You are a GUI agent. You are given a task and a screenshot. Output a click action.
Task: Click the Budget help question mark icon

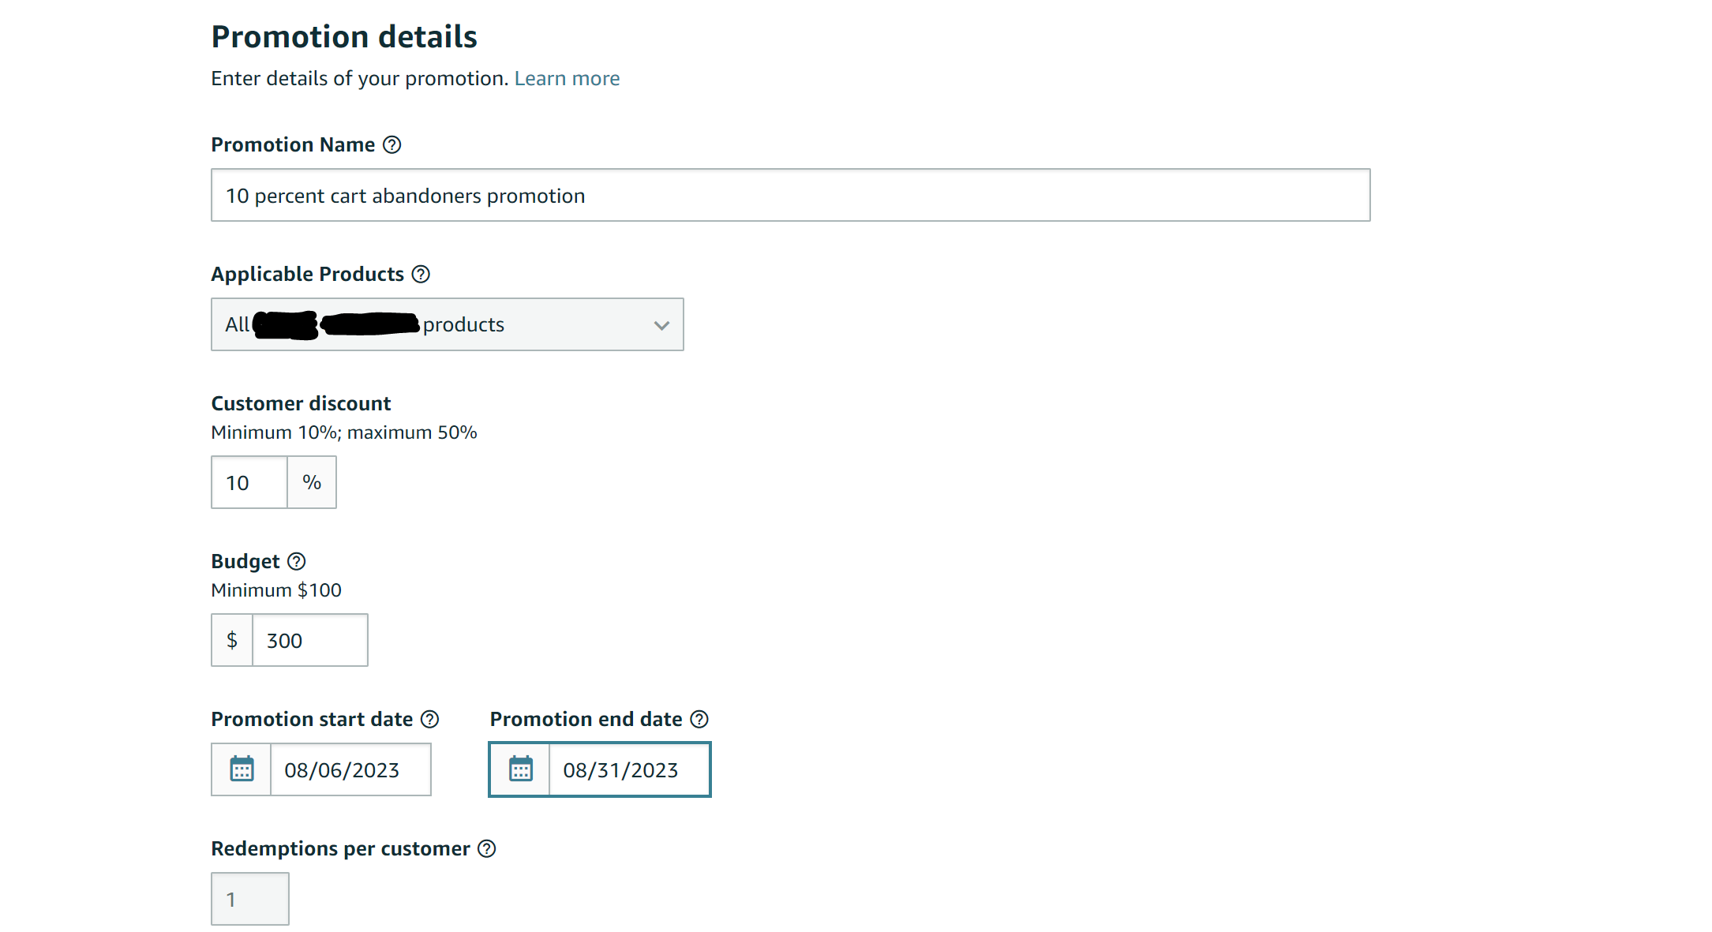(297, 562)
